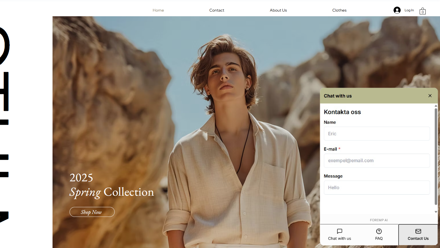
Task: Click the Shop Now button
Action: (x=92, y=212)
